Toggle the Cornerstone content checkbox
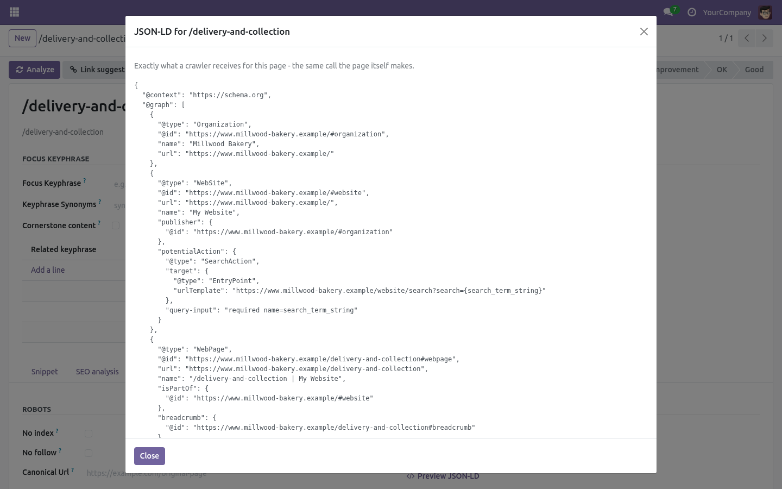Viewport: 782px width, 489px height. [x=116, y=225]
